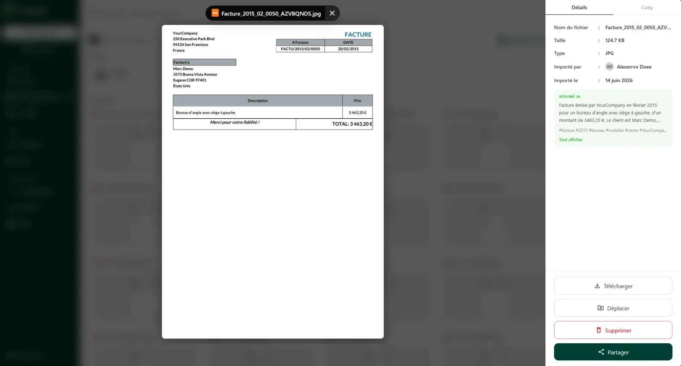Viewport: 681px width, 366px height.
Task: Click the file name Facture_2015_02_0050_AZV… value
Action: pyautogui.click(x=638, y=27)
